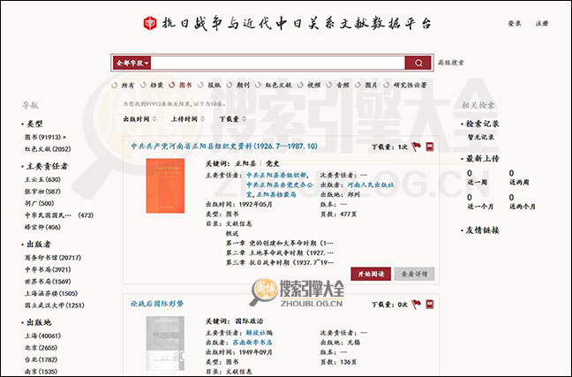Select the 图片 radio option
The width and height of the screenshot is (572, 377).
coord(366,85)
